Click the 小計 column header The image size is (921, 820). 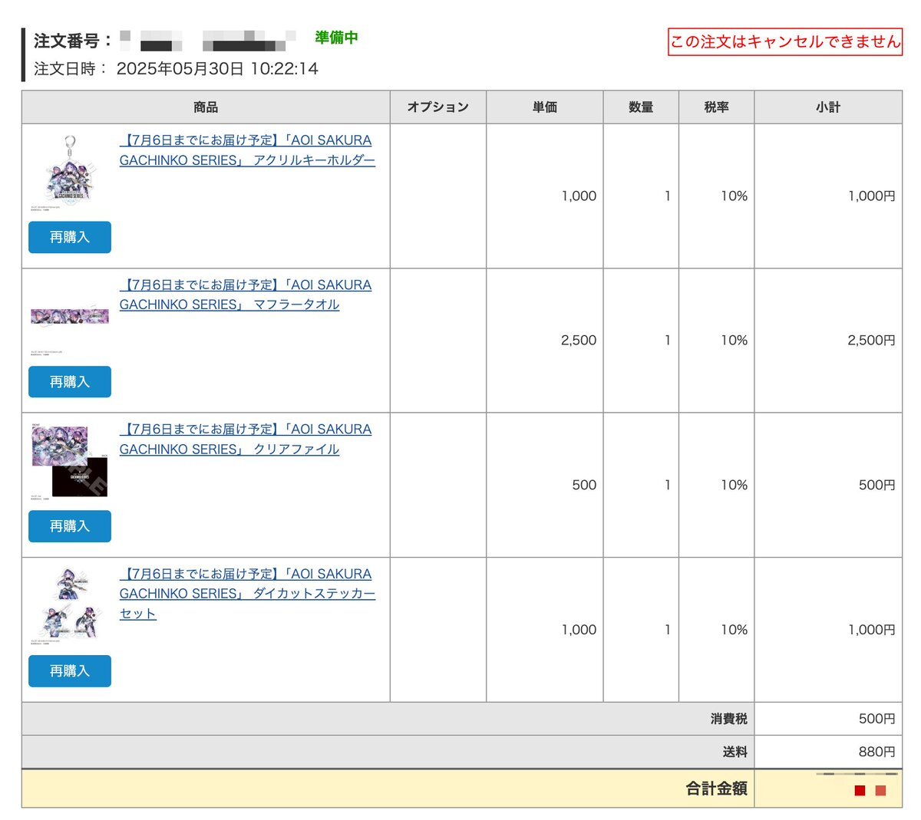pyautogui.click(x=827, y=107)
